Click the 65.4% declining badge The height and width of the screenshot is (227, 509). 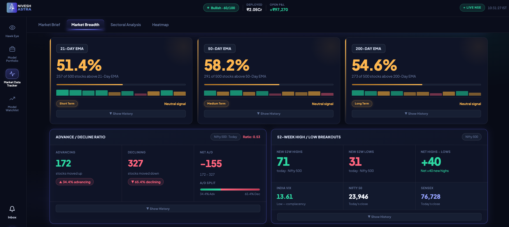point(146,182)
